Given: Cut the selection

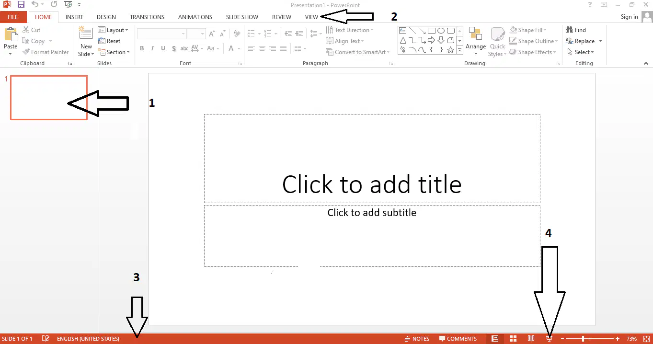Looking at the screenshot, I should click(x=32, y=30).
